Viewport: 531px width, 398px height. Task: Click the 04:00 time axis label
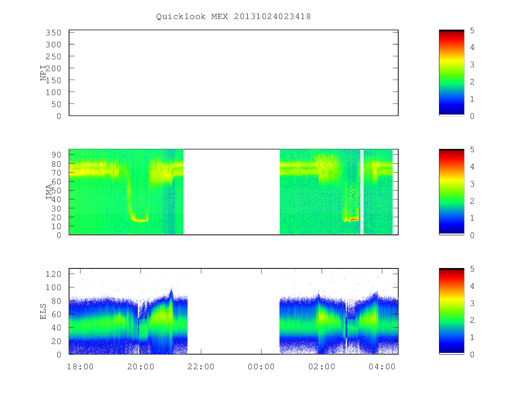tap(382, 367)
